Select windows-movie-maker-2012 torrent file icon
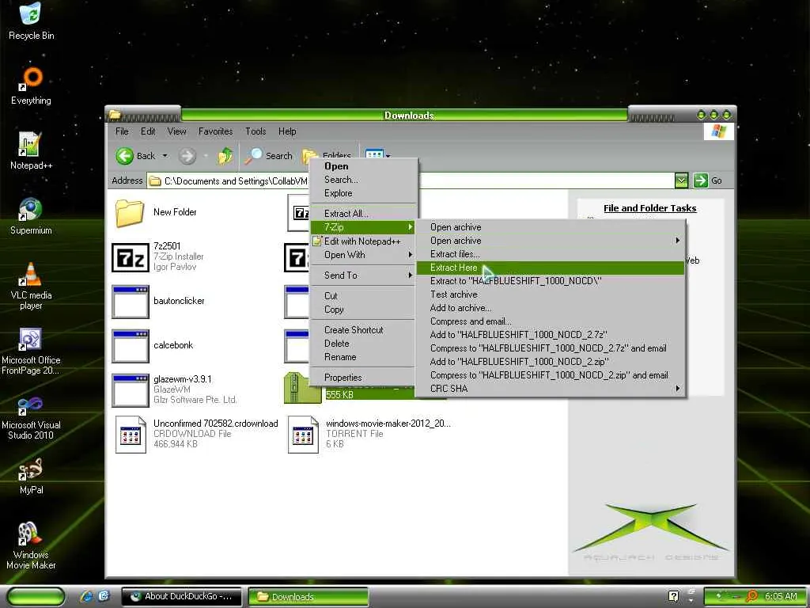The height and width of the screenshot is (608, 810). pos(303,435)
